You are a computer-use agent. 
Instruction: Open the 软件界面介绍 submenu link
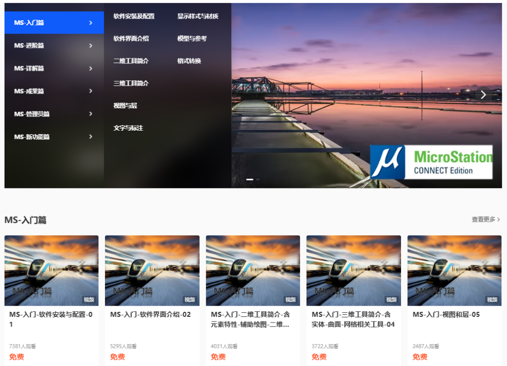(131, 38)
